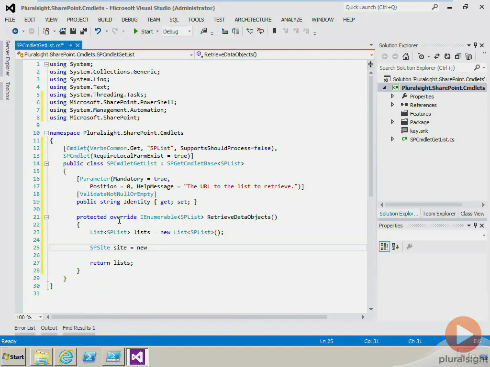Open the DEBUG menu

click(x=129, y=20)
